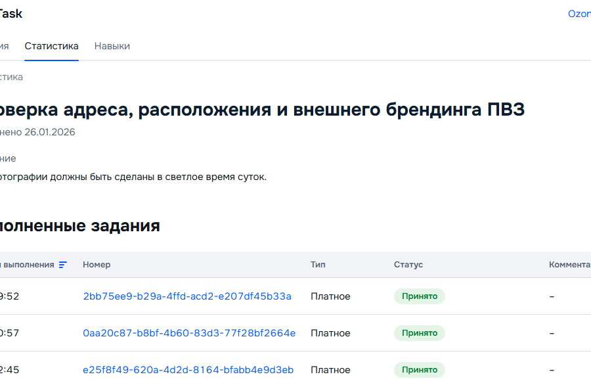Switch to the Статистика tab
Image resolution: width=591 pixels, height=387 pixels.
click(x=52, y=46)
